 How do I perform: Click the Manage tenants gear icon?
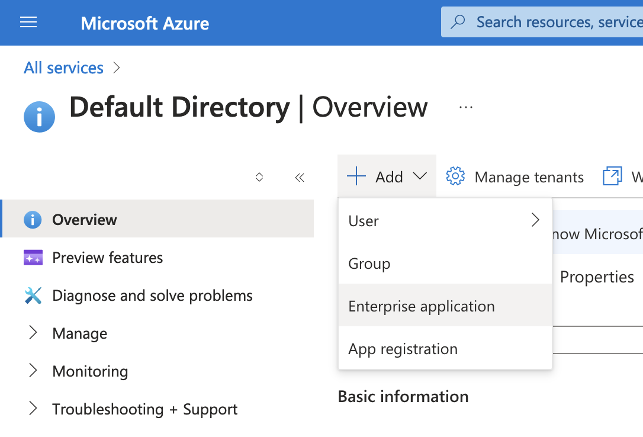pos(455,176)
